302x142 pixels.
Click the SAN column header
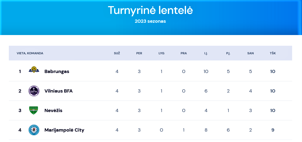click(251, 53)
